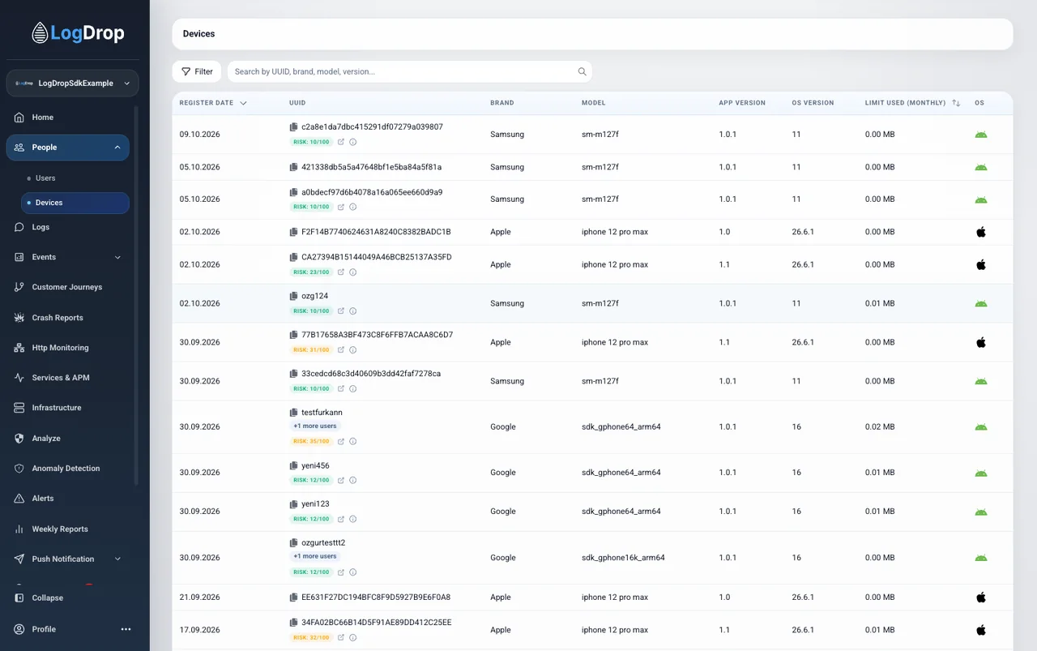
Task: Open Services & APM in sidebar
Action: (60, 378)
